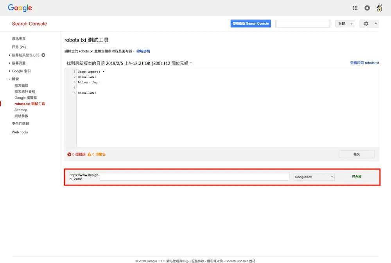Image resolution: width=391 pixels, height=263 pixels.
Task: Select robots.txt 測試工具 in sidebar
Action: (x=30, y=104)
